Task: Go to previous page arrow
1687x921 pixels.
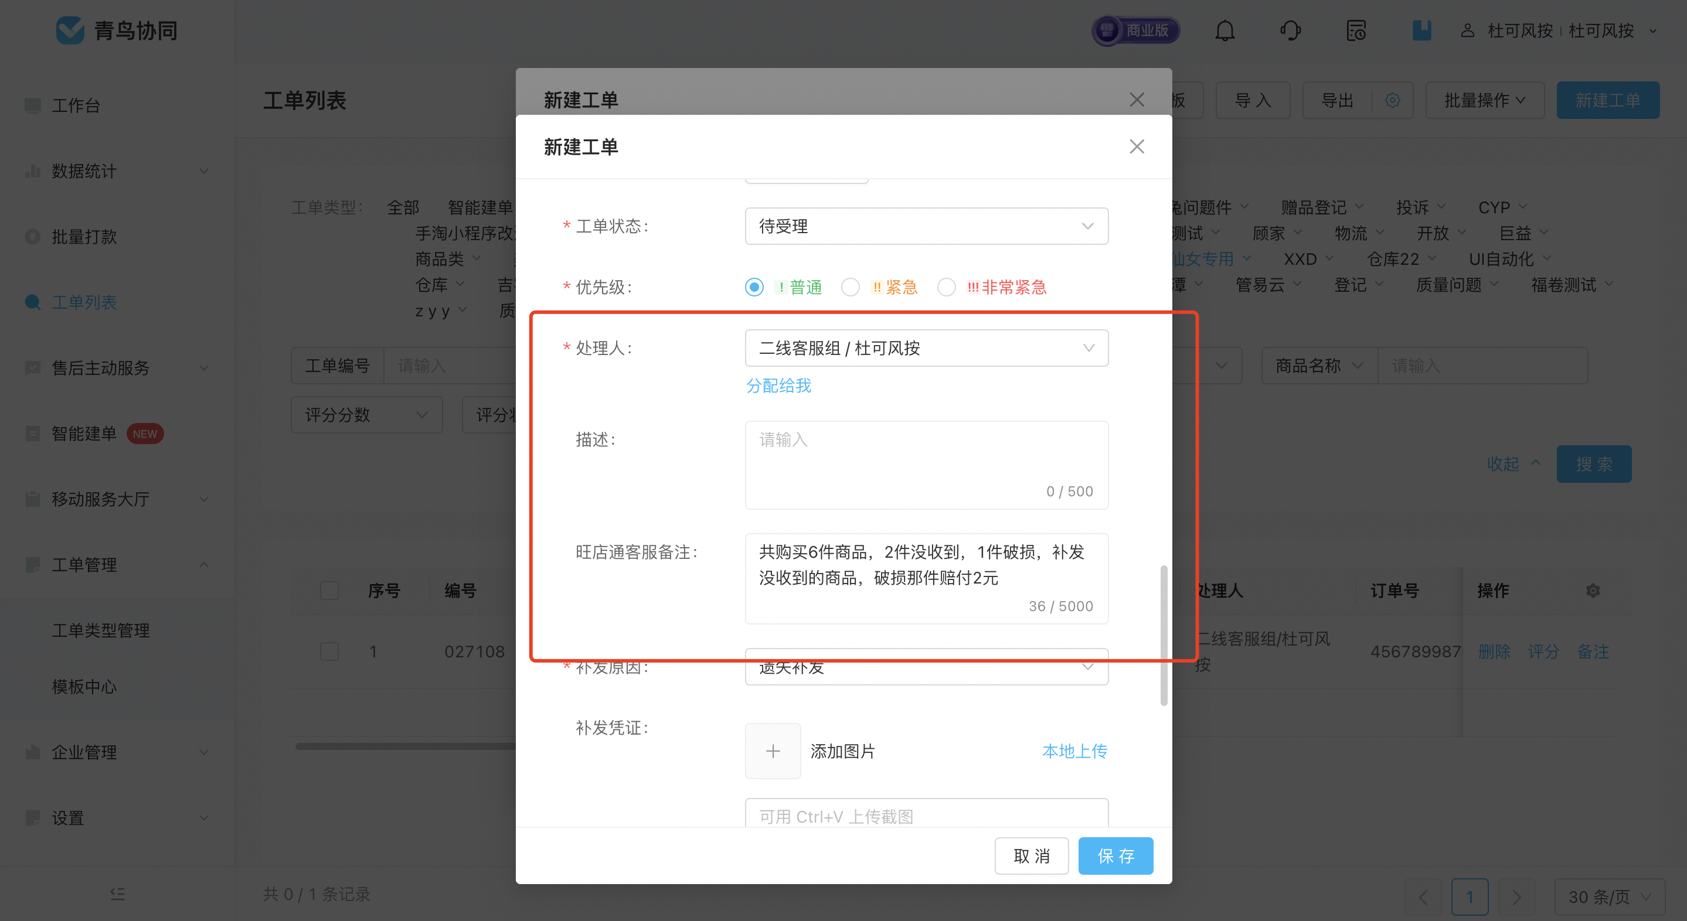Action: tap(1423, 896)
